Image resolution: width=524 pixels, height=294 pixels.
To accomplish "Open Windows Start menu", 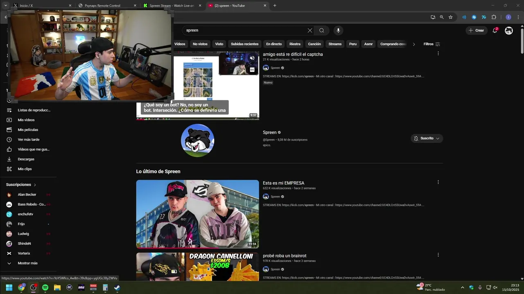I will tap(9, 287).
